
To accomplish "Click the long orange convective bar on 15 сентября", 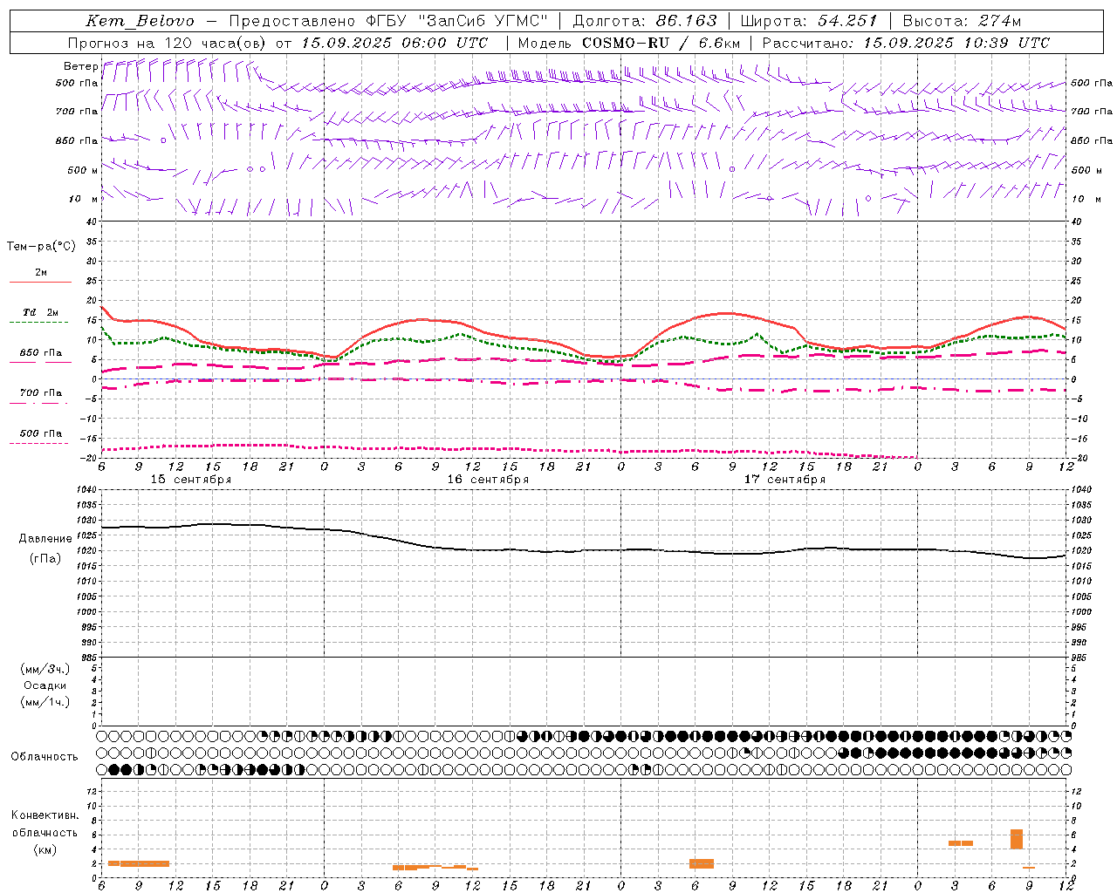I will click(x=139, y=863).
